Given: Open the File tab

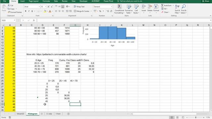Looking at the screenshot, I should 4,1.
